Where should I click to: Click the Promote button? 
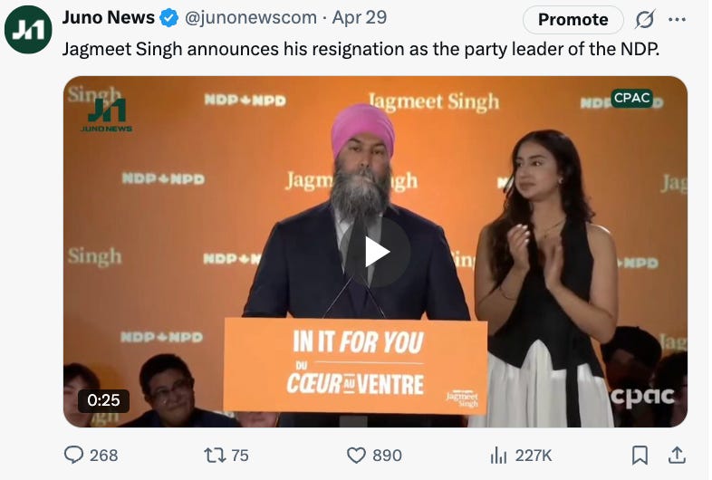(x=573, y=20)
